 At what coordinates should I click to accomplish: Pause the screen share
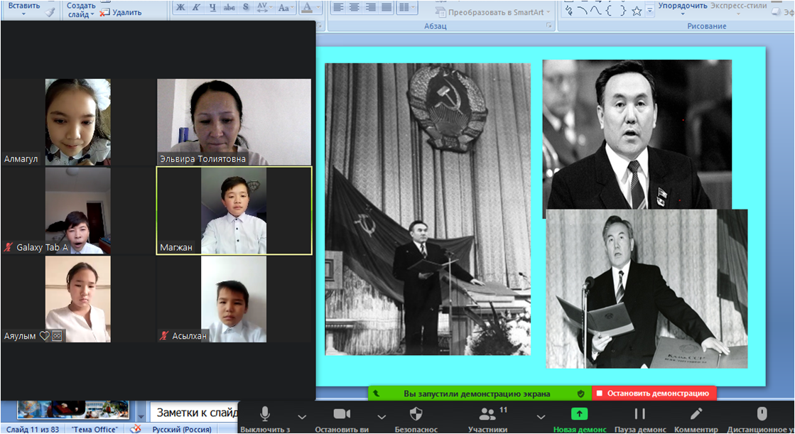[639, 414]
